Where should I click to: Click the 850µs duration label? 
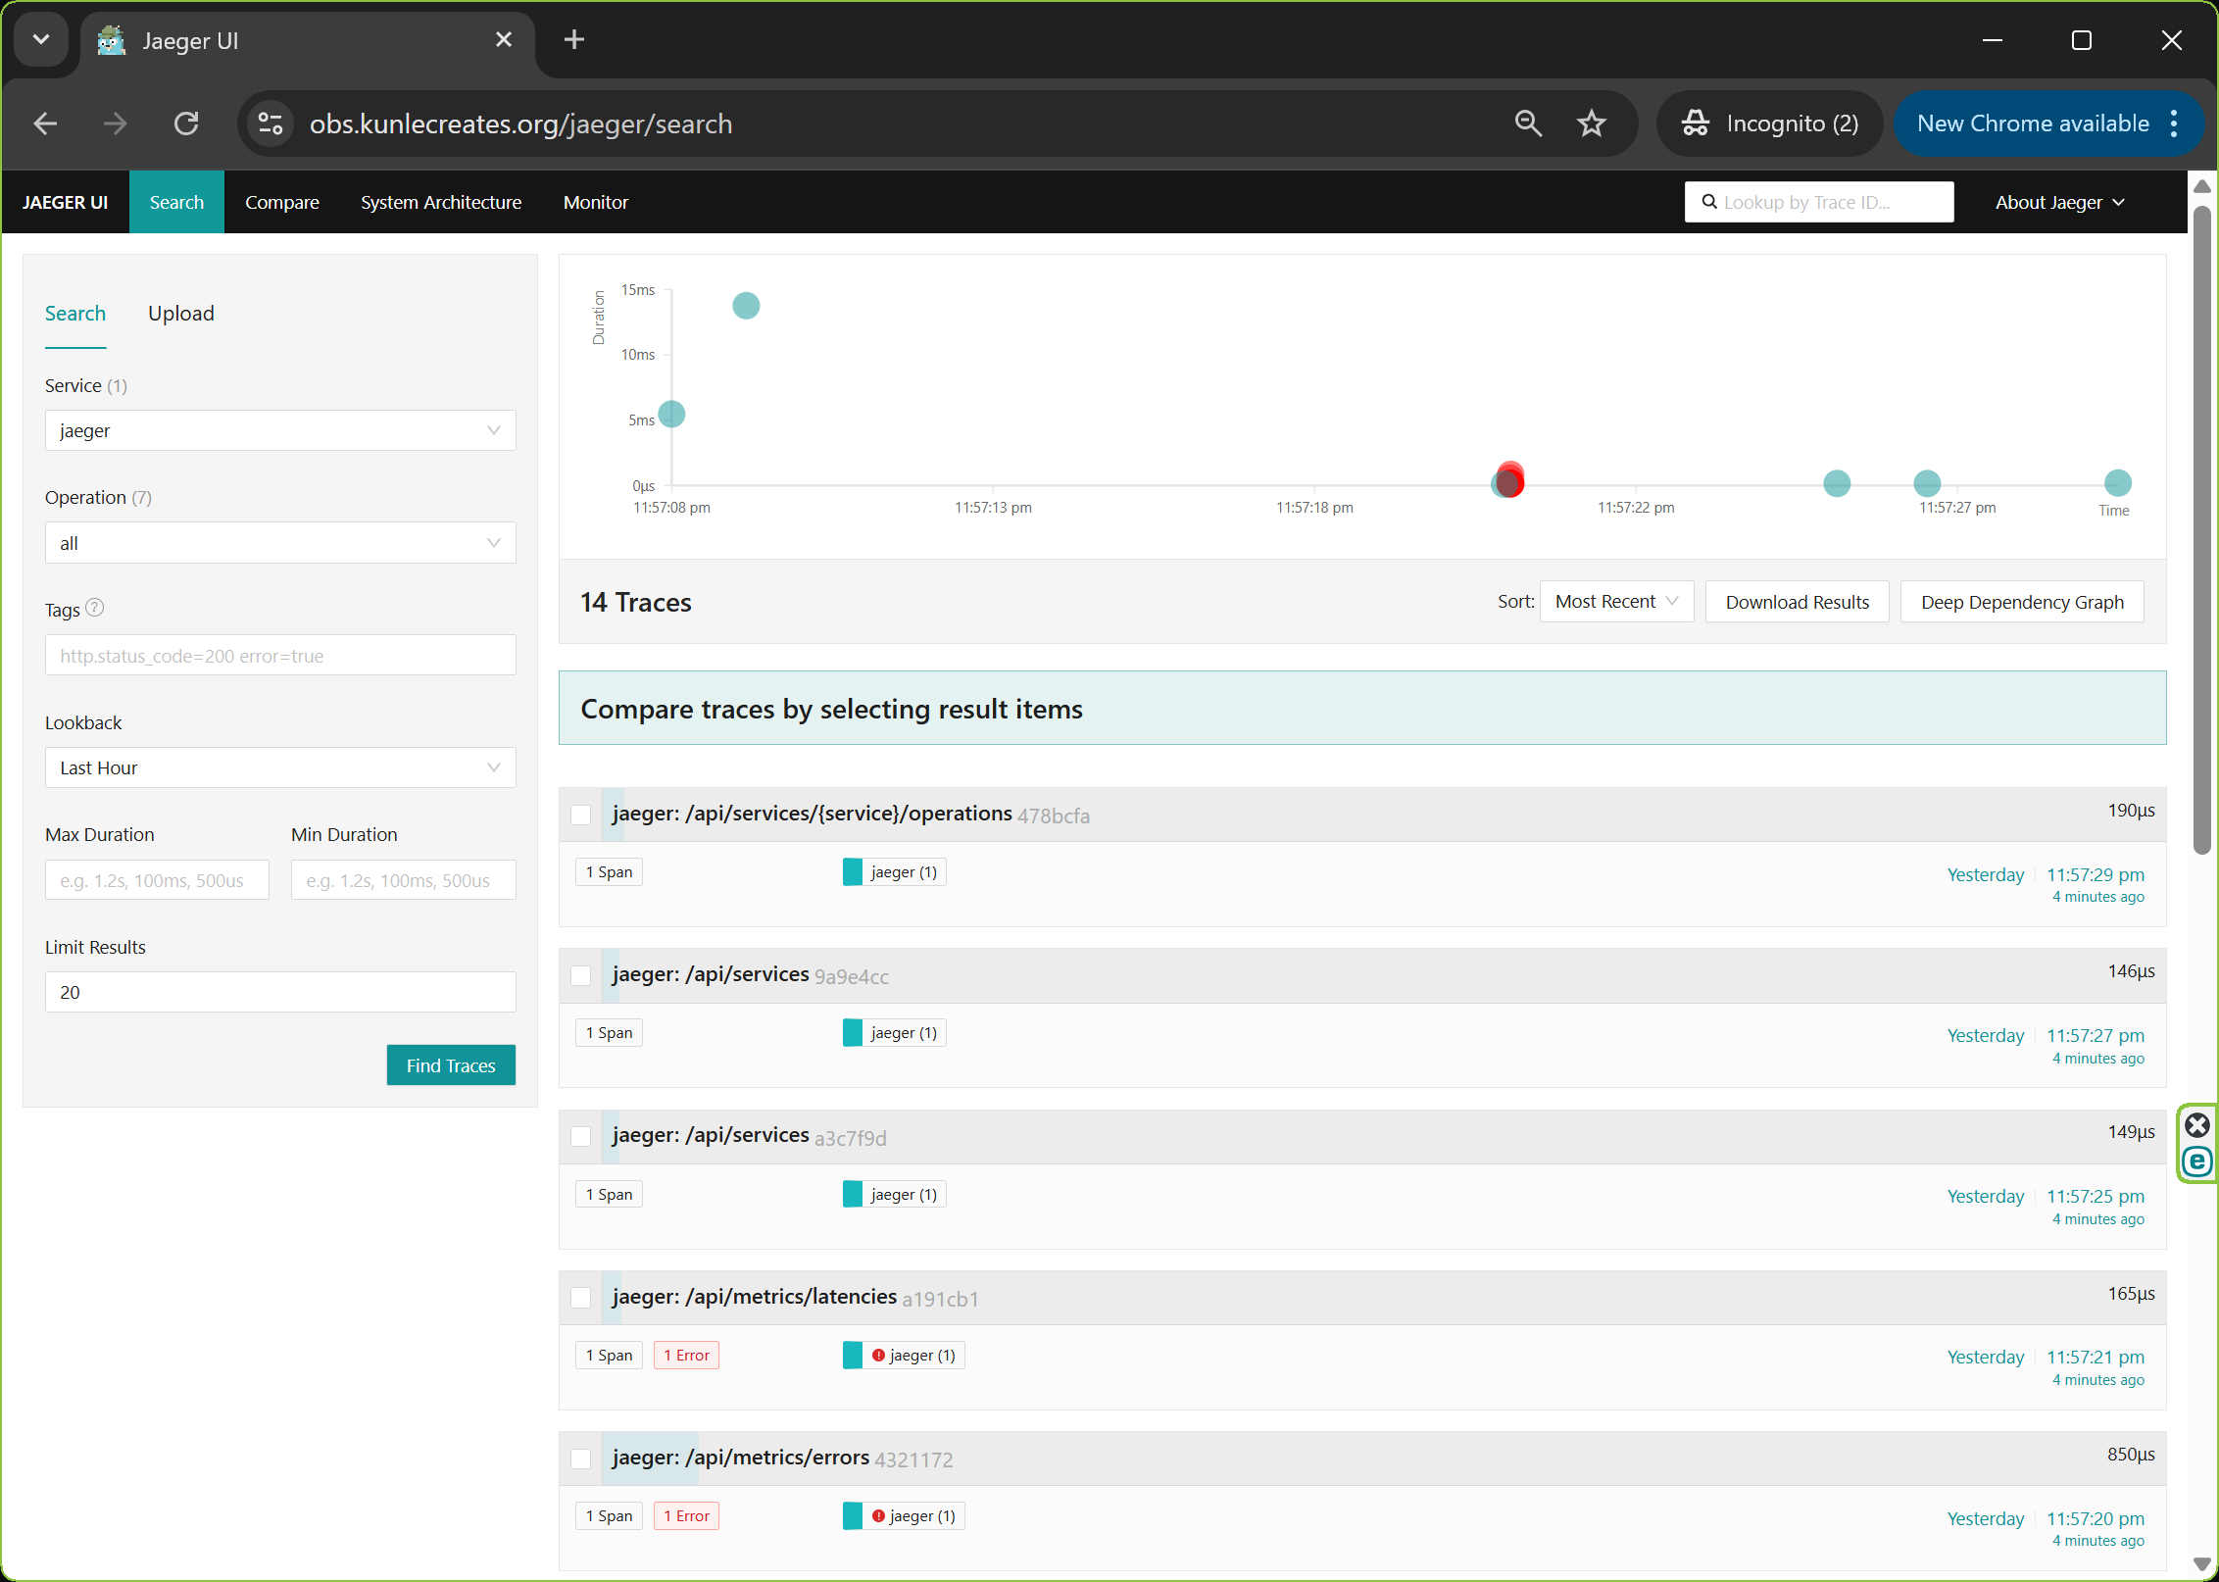tap(2131, 1455)
